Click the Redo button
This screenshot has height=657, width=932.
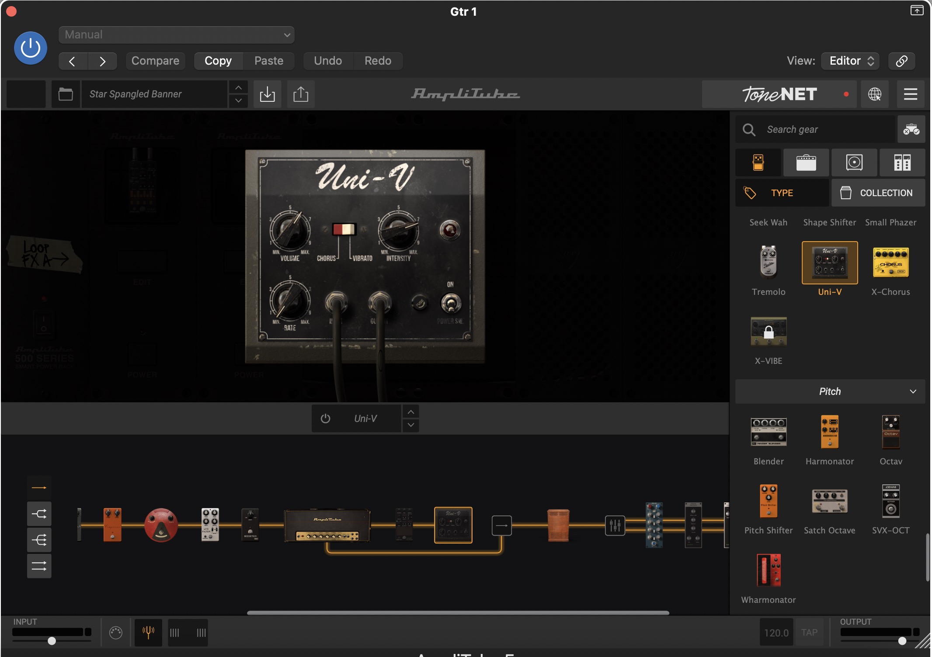click(378, 61)
